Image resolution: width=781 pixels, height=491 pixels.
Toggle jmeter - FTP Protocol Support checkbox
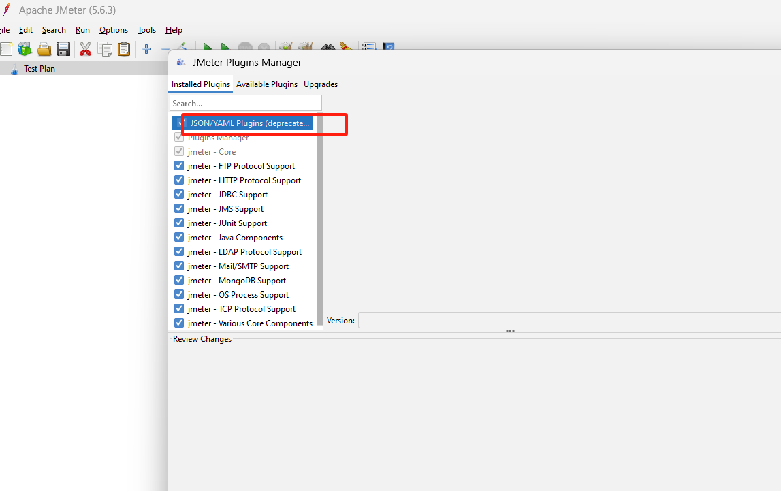click(x=179, y=166)
